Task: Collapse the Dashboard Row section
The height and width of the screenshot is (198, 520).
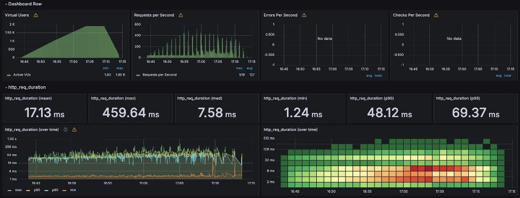Action: 23,4
